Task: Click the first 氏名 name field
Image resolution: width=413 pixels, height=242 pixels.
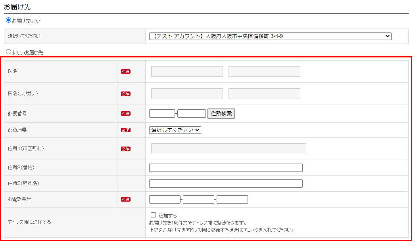Action: pyautogui.click(x=187, y=72)
